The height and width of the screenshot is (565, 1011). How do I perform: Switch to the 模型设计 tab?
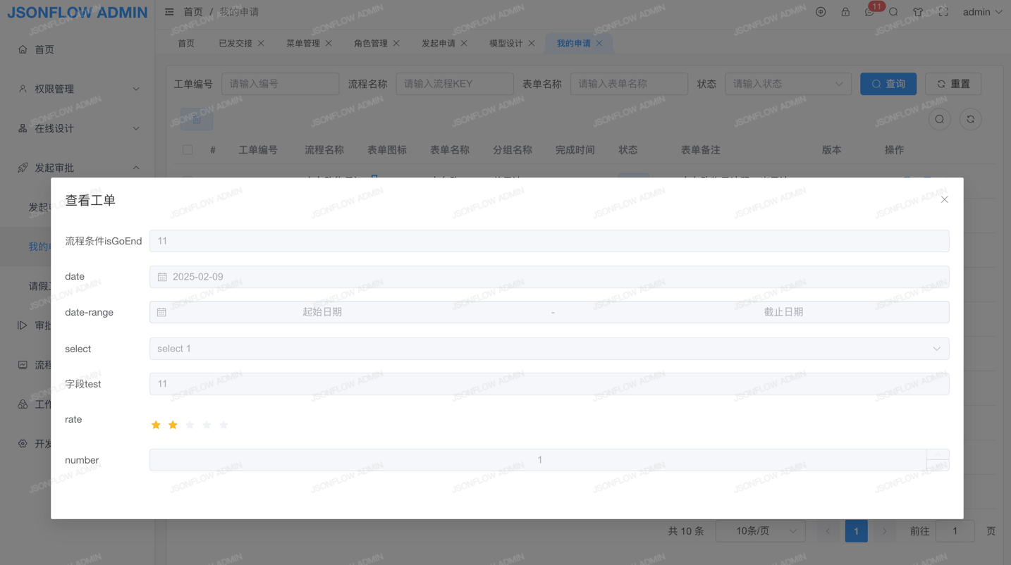[x=505, y=44]
